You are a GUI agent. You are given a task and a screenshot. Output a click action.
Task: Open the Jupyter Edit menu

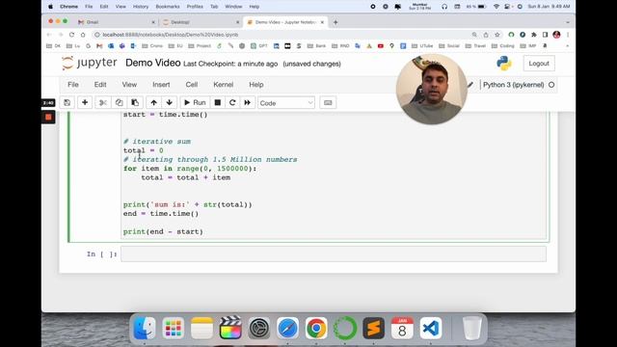pyautogui.click(x=100, y=85)
